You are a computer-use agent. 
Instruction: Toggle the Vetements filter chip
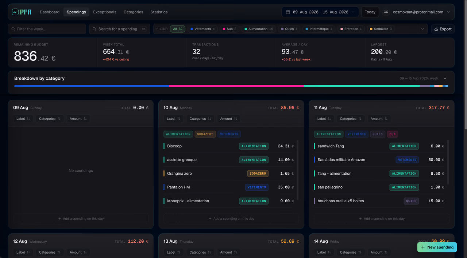pos(203,29)
